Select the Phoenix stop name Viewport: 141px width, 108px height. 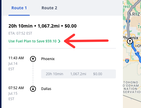[x=48, y=59]
